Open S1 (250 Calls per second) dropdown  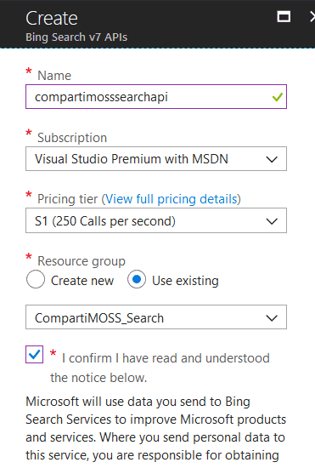click(156, 220)
